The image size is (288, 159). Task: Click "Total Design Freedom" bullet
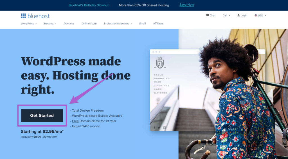88,110
